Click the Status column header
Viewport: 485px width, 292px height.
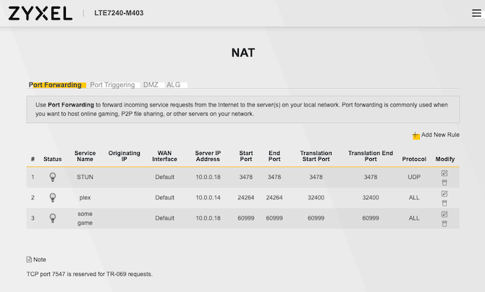click(x=53, y=159)
